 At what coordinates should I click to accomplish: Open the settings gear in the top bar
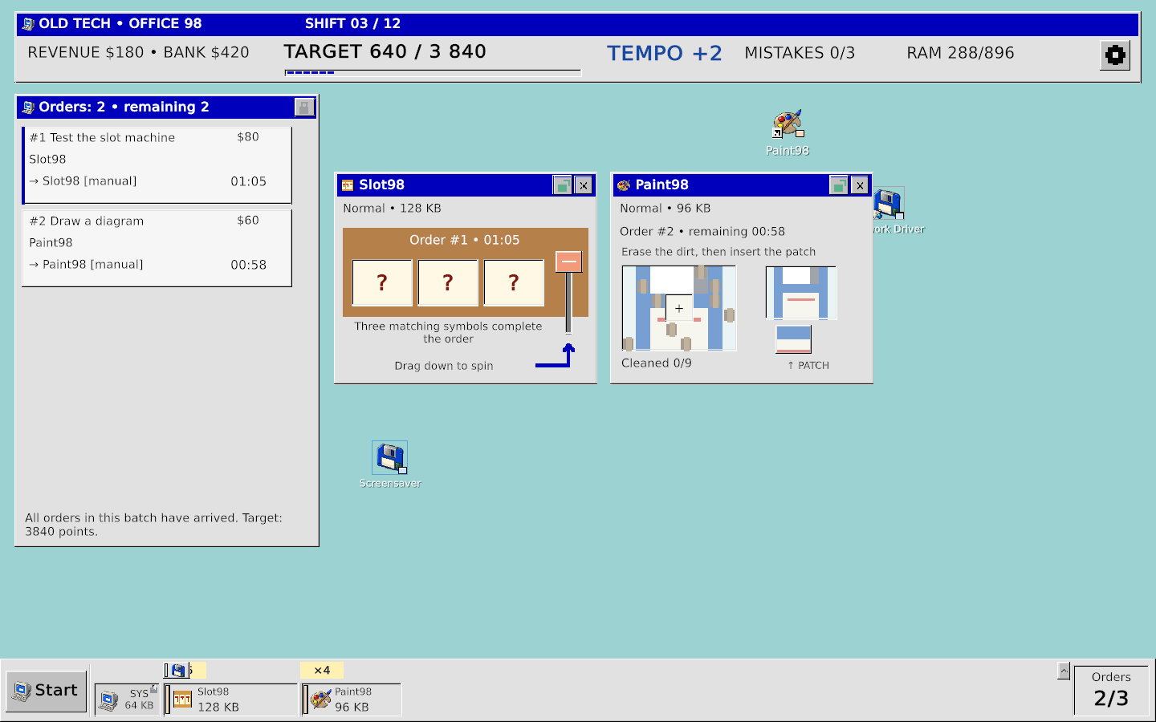point(1115,55)
